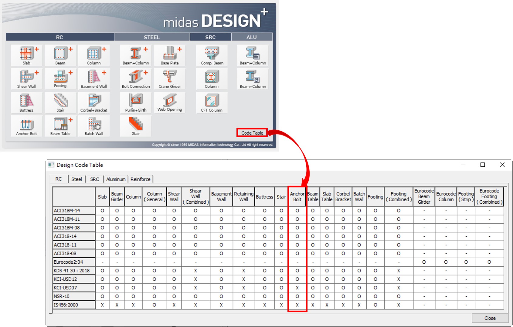Open the Reinforce tab

(x=141, y=179)
